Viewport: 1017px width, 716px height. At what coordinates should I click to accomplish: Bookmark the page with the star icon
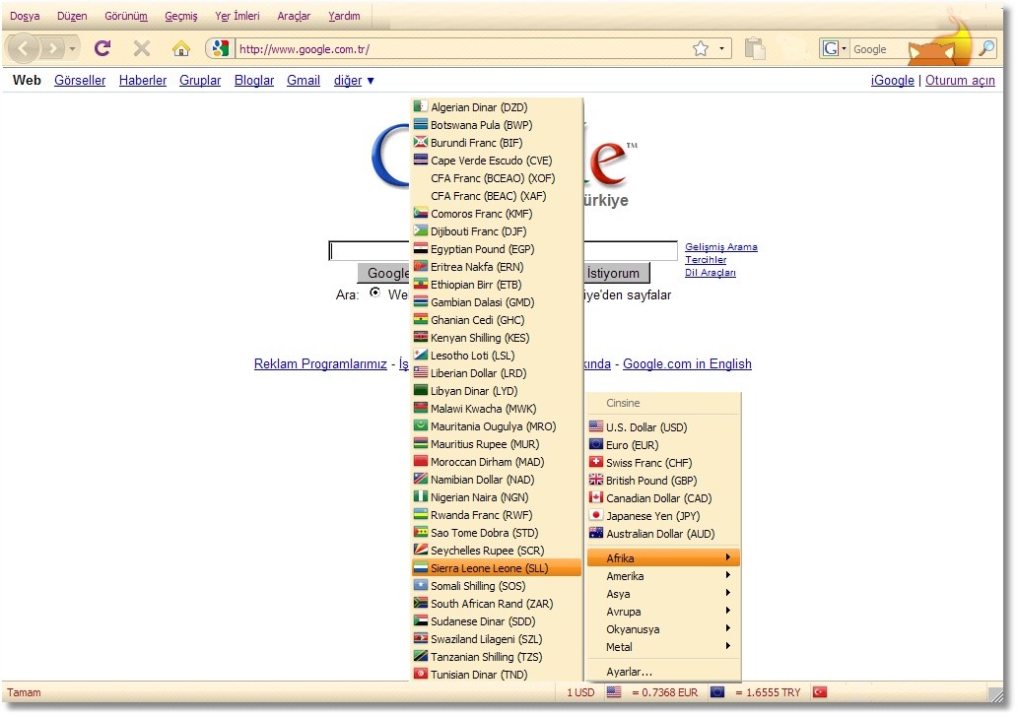[x=701, y=48]
